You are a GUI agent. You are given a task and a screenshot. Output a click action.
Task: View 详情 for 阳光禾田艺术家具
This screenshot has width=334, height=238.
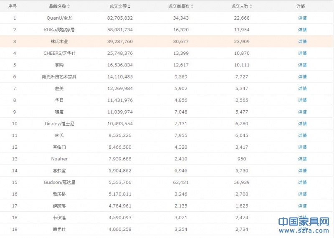click(x=302, y=77)
